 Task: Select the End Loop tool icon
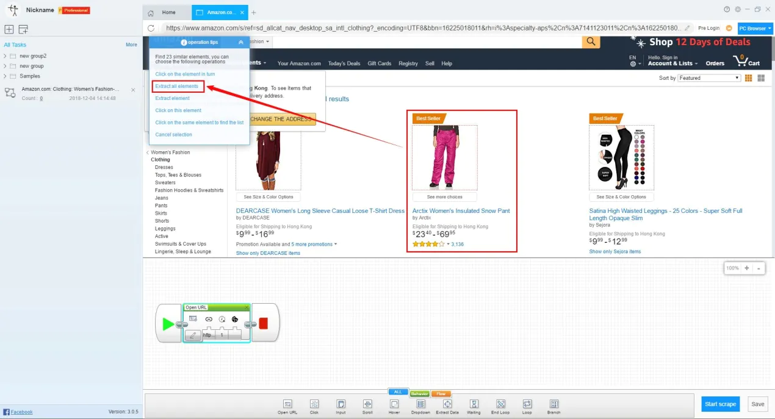click(x=500, y=404)
